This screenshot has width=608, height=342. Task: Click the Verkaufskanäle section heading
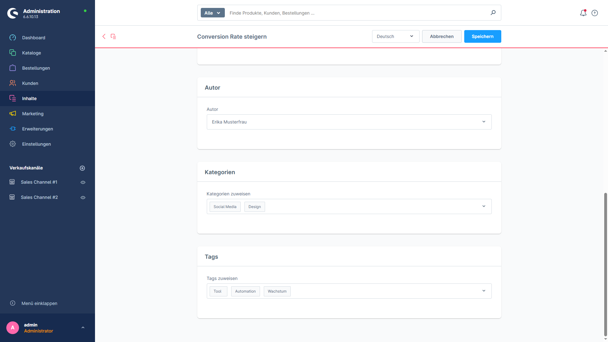[26, 168]
